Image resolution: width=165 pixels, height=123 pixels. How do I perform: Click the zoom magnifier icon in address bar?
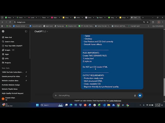pos(144,22)
